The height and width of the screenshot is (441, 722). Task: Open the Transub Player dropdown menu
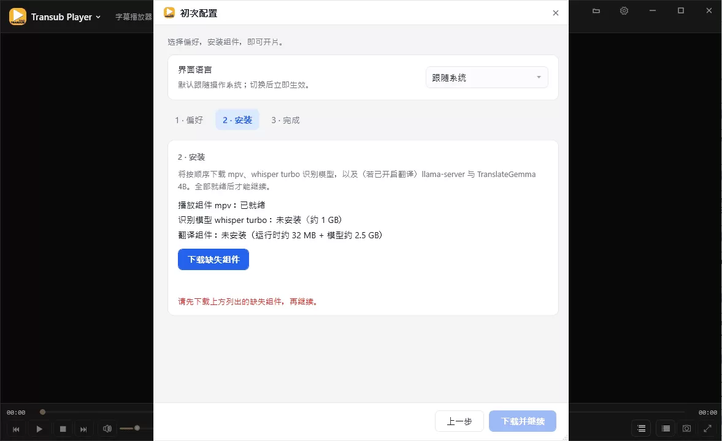66,17
